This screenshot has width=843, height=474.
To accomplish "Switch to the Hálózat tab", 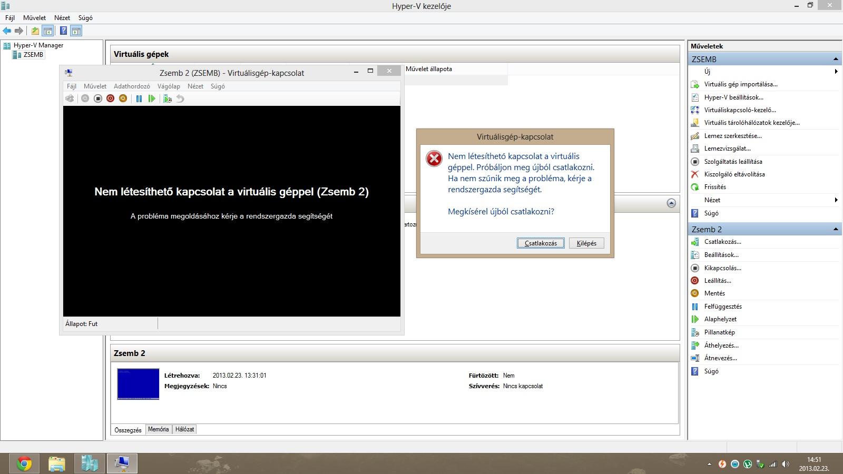I will tap(184, 429).
